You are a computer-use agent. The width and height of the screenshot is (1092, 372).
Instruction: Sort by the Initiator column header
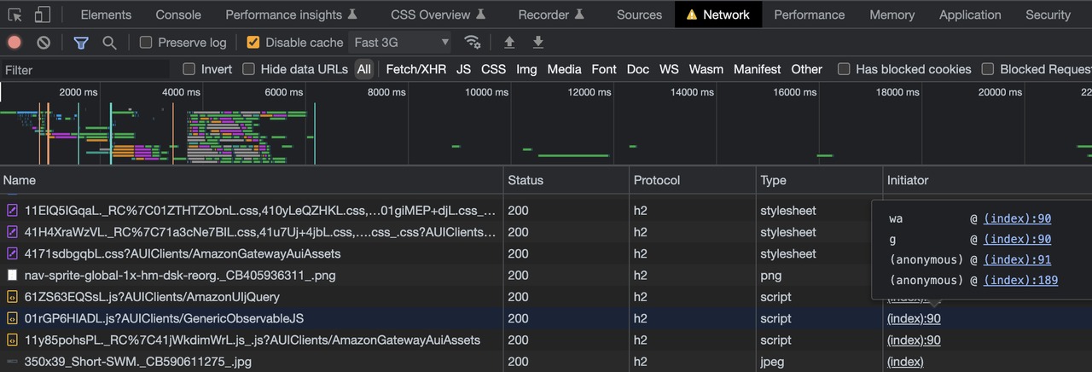pyautogui.click(x=987, y=180)
